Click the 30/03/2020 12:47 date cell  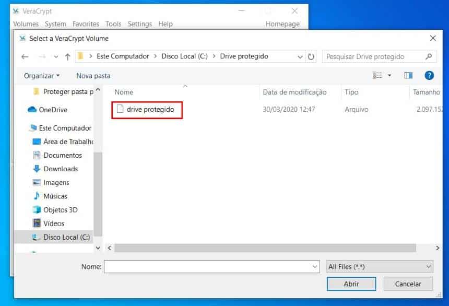pyautogui.click(x=289, y=110)
